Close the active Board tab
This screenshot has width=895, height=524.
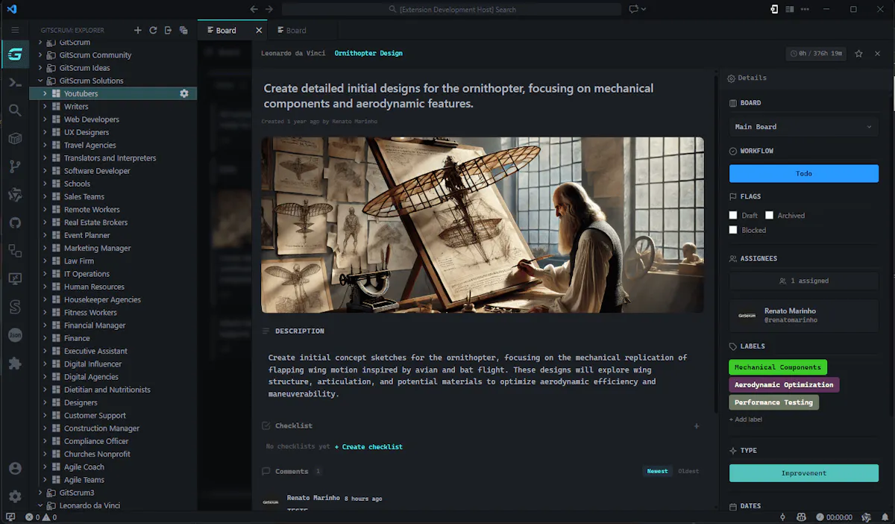259,31
